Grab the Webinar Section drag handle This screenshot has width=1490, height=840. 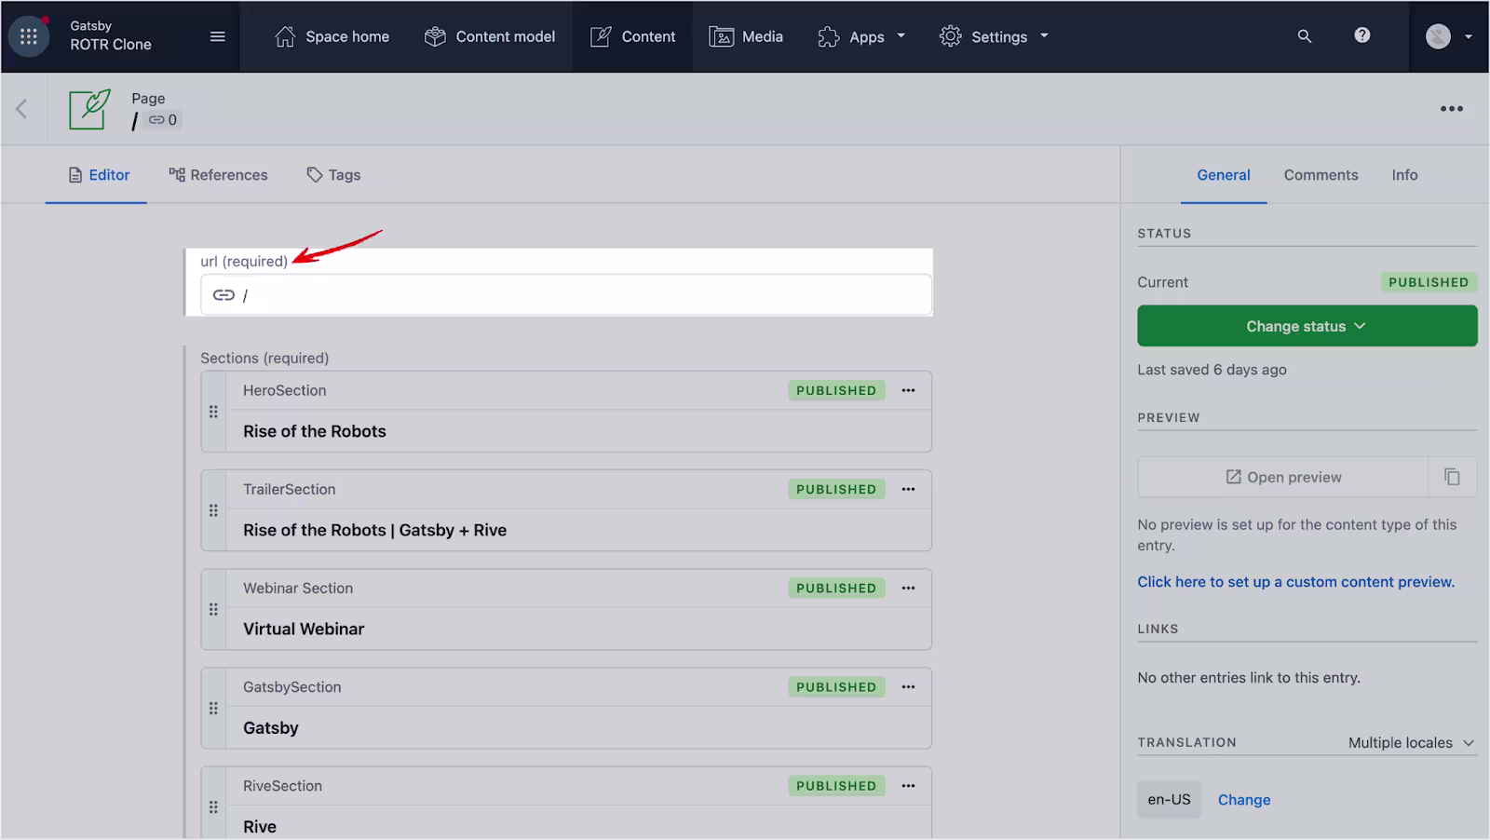(213, 609)
